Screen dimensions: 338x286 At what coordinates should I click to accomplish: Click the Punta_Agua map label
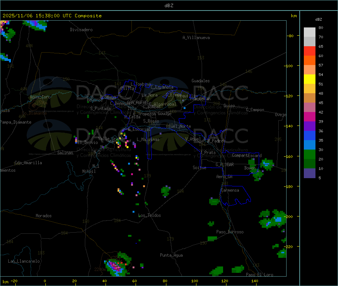(171, 255)
